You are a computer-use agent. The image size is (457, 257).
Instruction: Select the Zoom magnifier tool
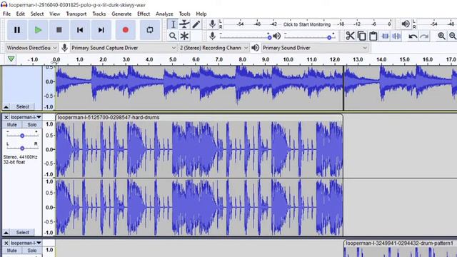click(x=173, y=36)
